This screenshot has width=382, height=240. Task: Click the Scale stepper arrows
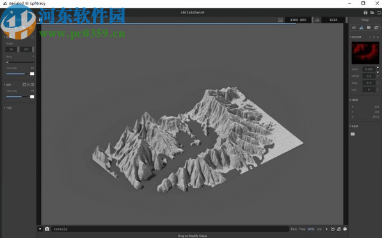coord(378,70)
